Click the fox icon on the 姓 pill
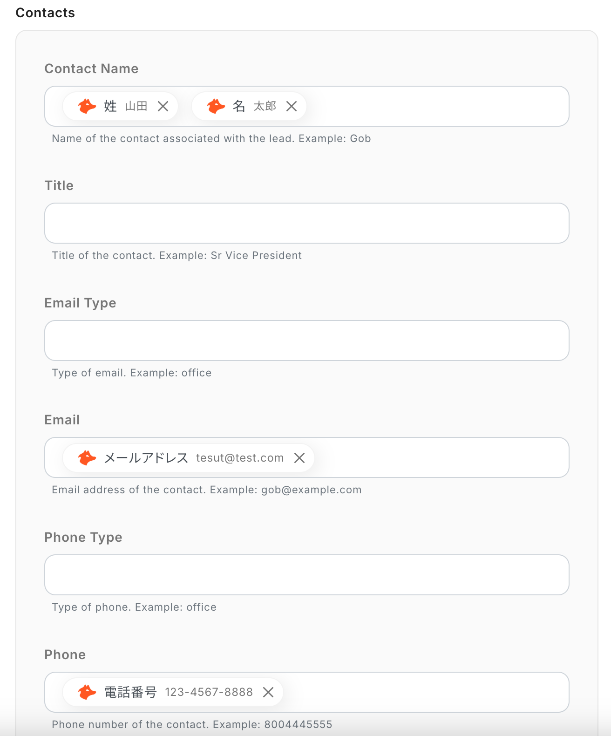This screenshot has width=611, height=736. pos(87,106)
